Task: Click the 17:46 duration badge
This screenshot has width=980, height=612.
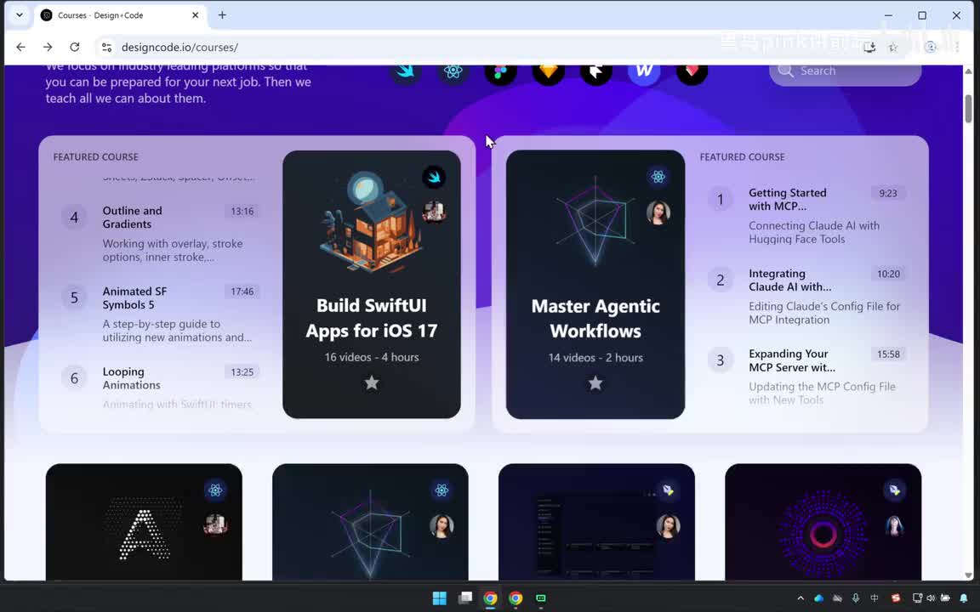Action: point(242,292)
